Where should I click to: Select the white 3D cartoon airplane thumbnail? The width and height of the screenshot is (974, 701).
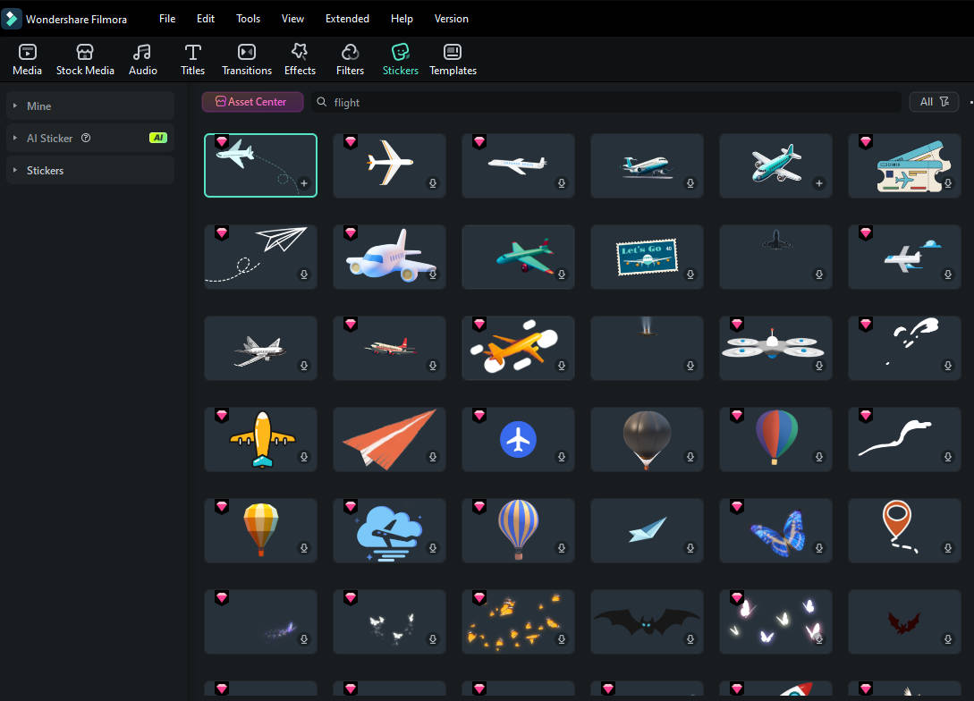[389, 257]
